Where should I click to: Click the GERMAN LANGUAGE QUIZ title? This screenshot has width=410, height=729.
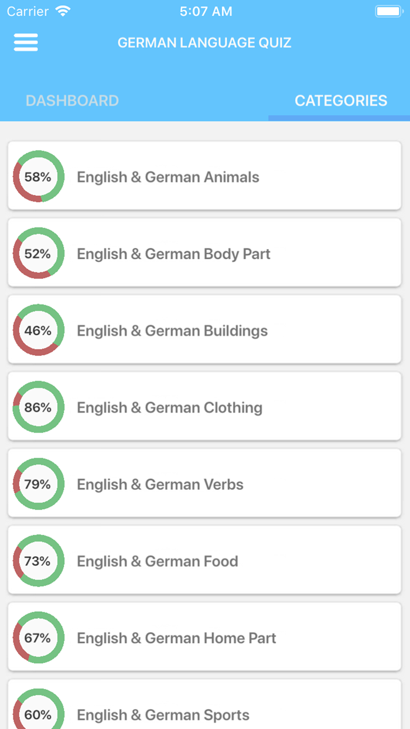coord(204,42)
